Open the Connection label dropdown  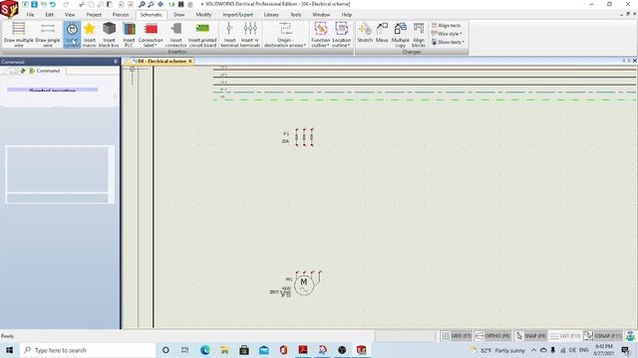pos(151,35)
